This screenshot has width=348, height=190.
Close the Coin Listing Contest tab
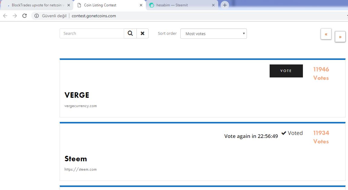tap(141, 5)
